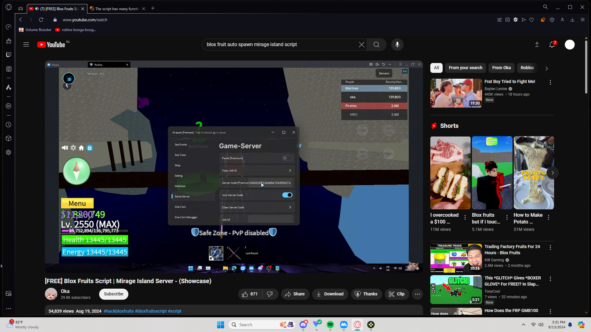Click the YouTube search input field
Image resolution: width=591 pixels, height=332 pixels.
pyautogui.click(x=280, y=45)
